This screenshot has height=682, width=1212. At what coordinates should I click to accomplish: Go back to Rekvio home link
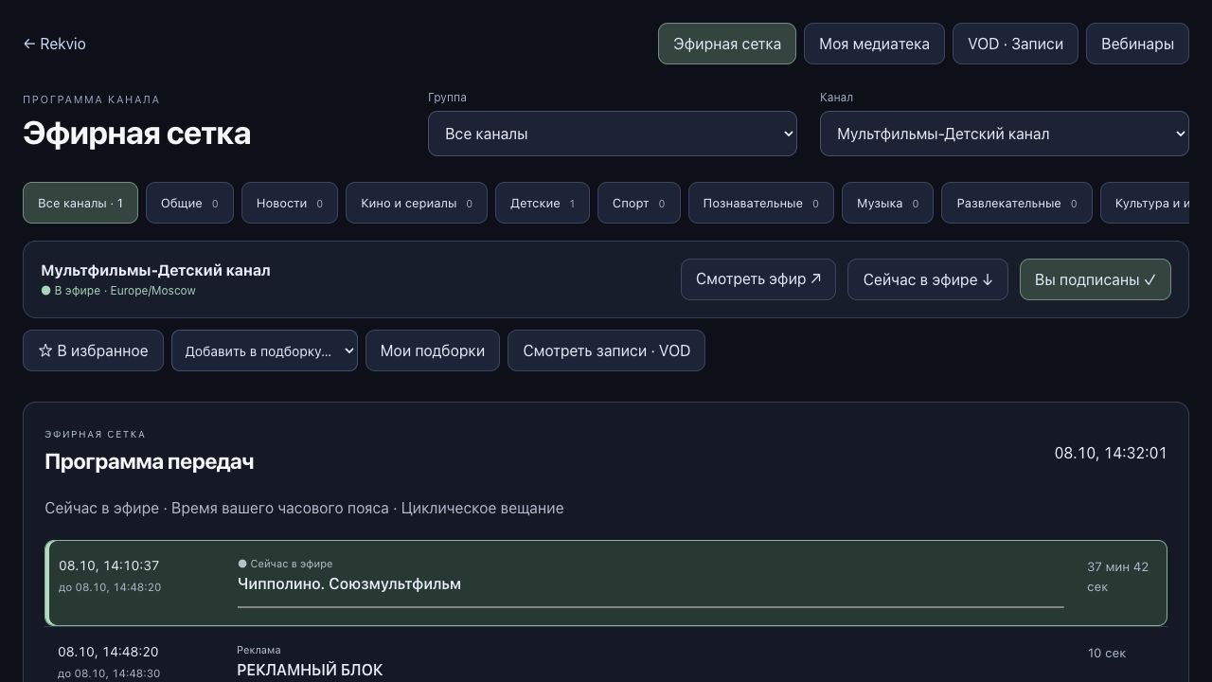pyautogui.click(x=54, y=44)
